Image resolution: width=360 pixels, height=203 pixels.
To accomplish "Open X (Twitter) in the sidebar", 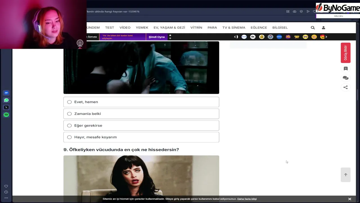I will (6, 107).
